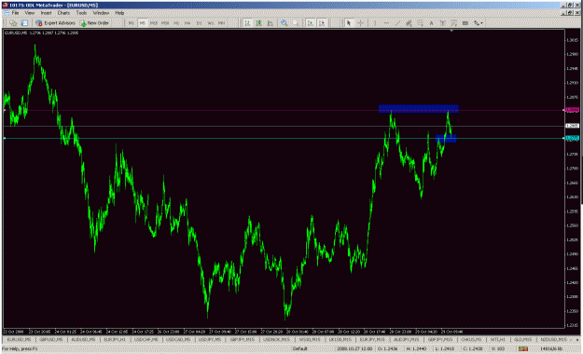The image size is (583, 354).
Task: Select the Bar Chart display icon
Action: coord(247,23)
